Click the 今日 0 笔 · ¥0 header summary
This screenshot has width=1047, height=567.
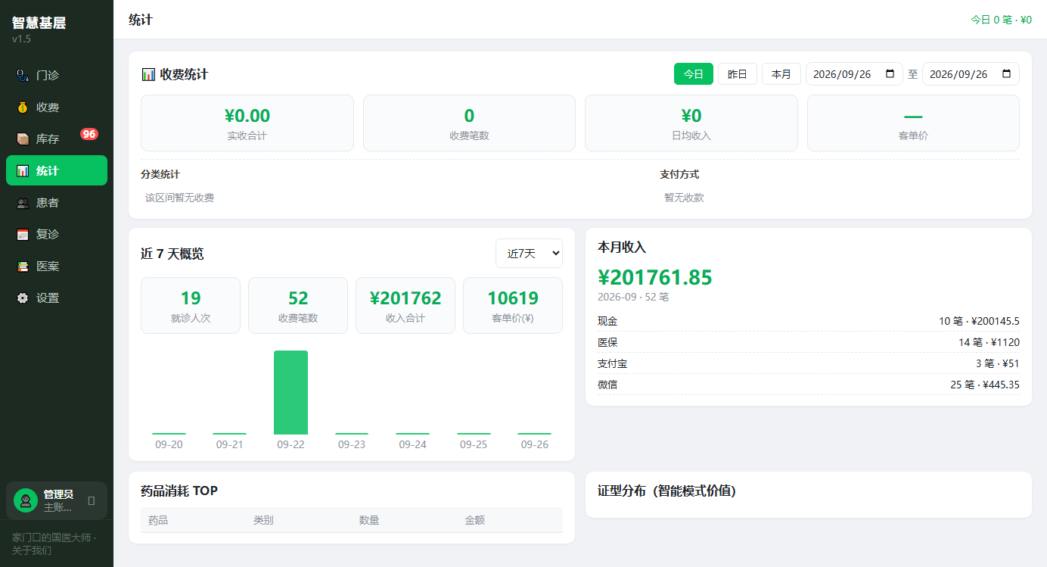pos(1001,20)
